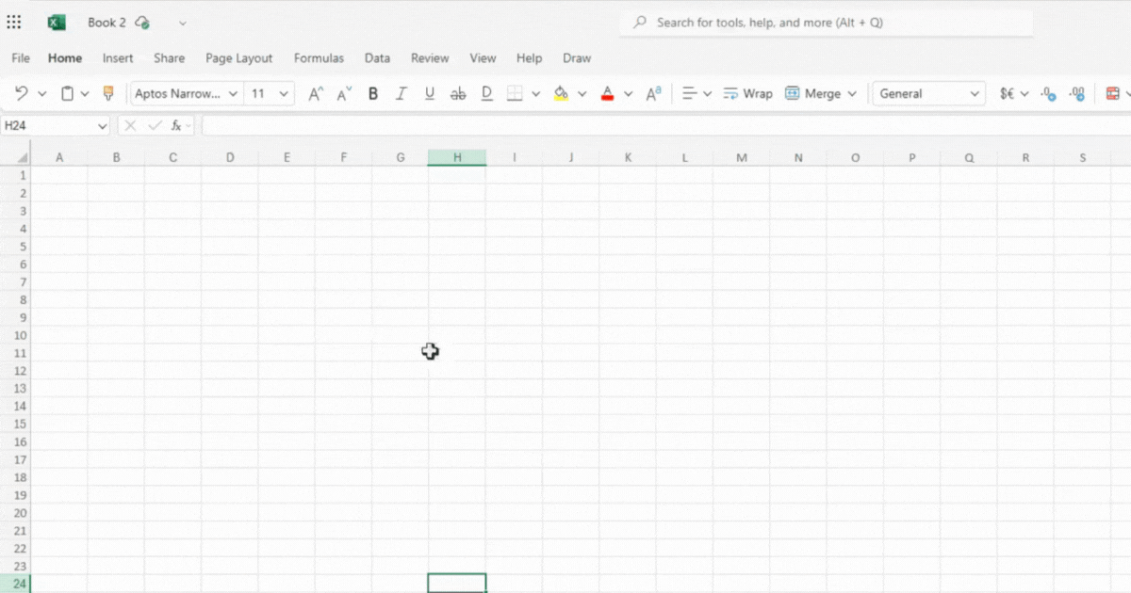Click the Name Box showing H24
Image resolution: width=1131 pixels, height=593 pixels.
coord(47,125)
